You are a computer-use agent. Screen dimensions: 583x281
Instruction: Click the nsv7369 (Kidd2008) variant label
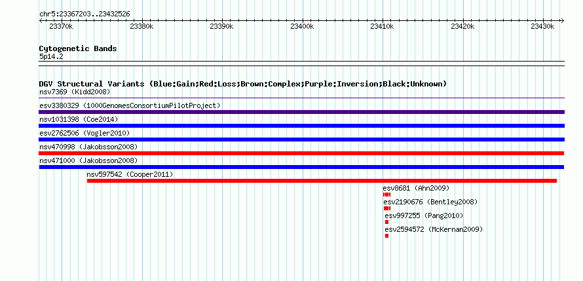pyautogui.click(x=75, y=92)
